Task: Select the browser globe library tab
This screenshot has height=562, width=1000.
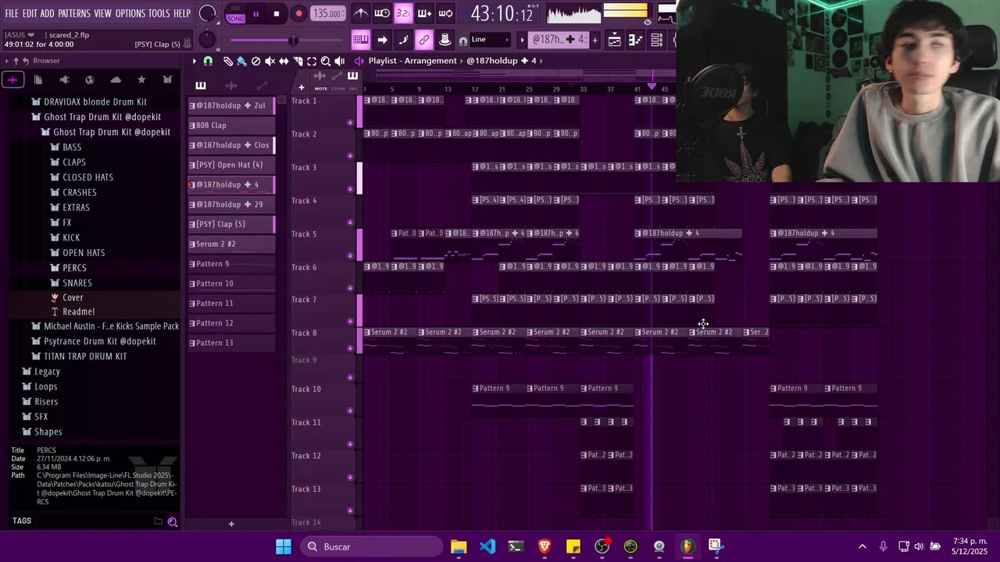Action: [90, 80]
